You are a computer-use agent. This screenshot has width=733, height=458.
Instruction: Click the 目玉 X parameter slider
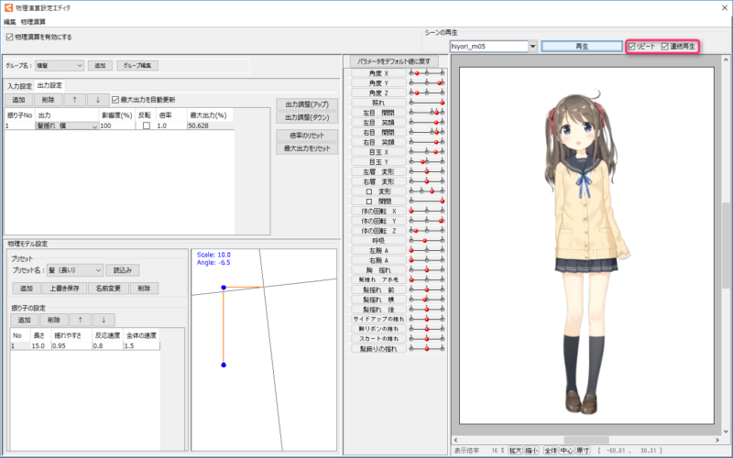[427, 152]
